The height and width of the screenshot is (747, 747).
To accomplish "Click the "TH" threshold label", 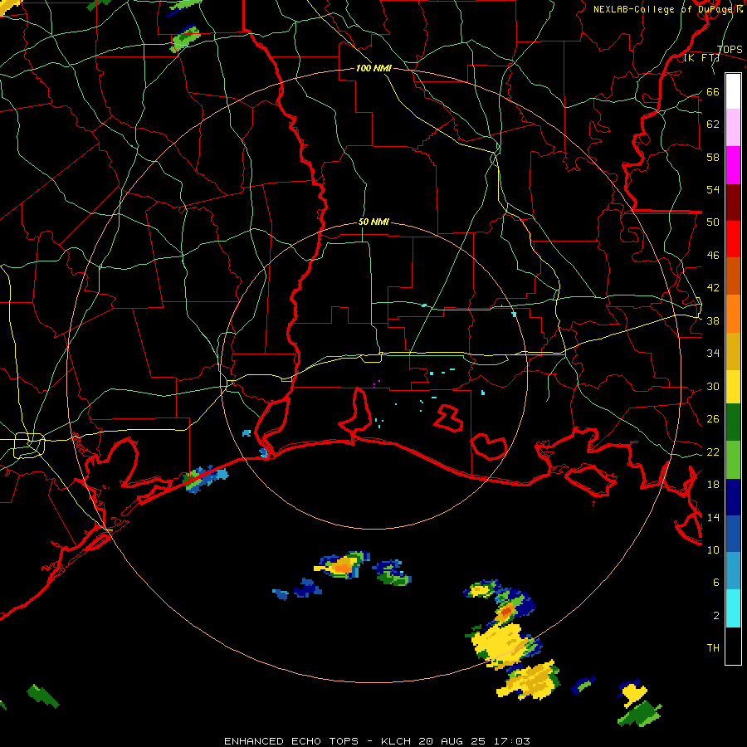I will click(x=713, y=647).
